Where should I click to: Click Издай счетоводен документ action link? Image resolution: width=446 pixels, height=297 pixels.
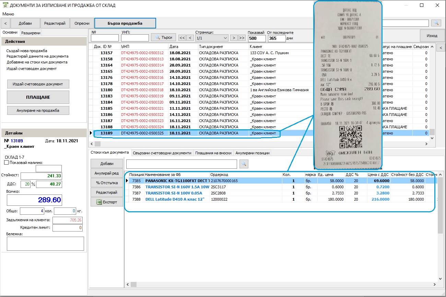coord(32,69)
